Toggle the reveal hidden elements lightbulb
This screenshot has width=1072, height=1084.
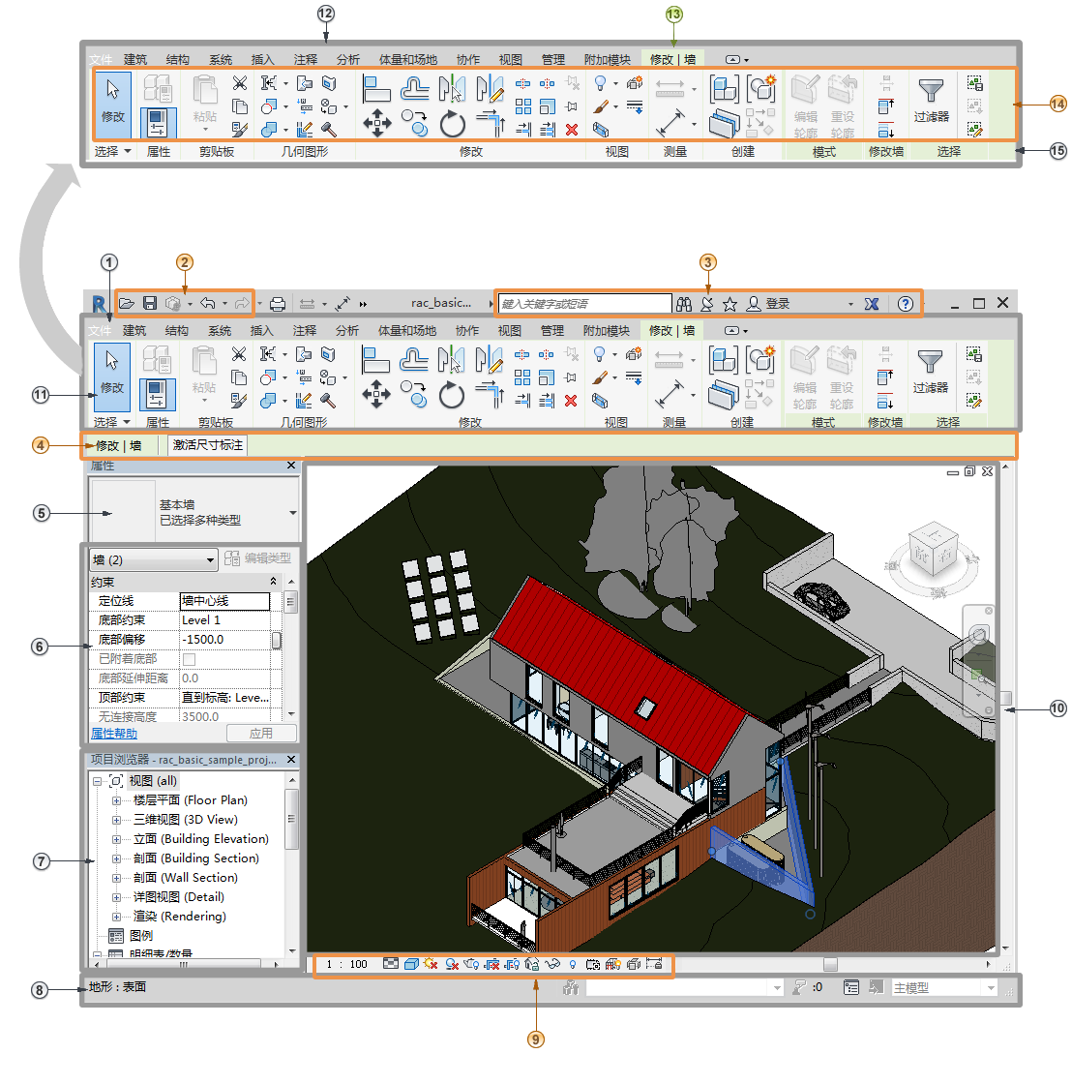click(573, 964)
